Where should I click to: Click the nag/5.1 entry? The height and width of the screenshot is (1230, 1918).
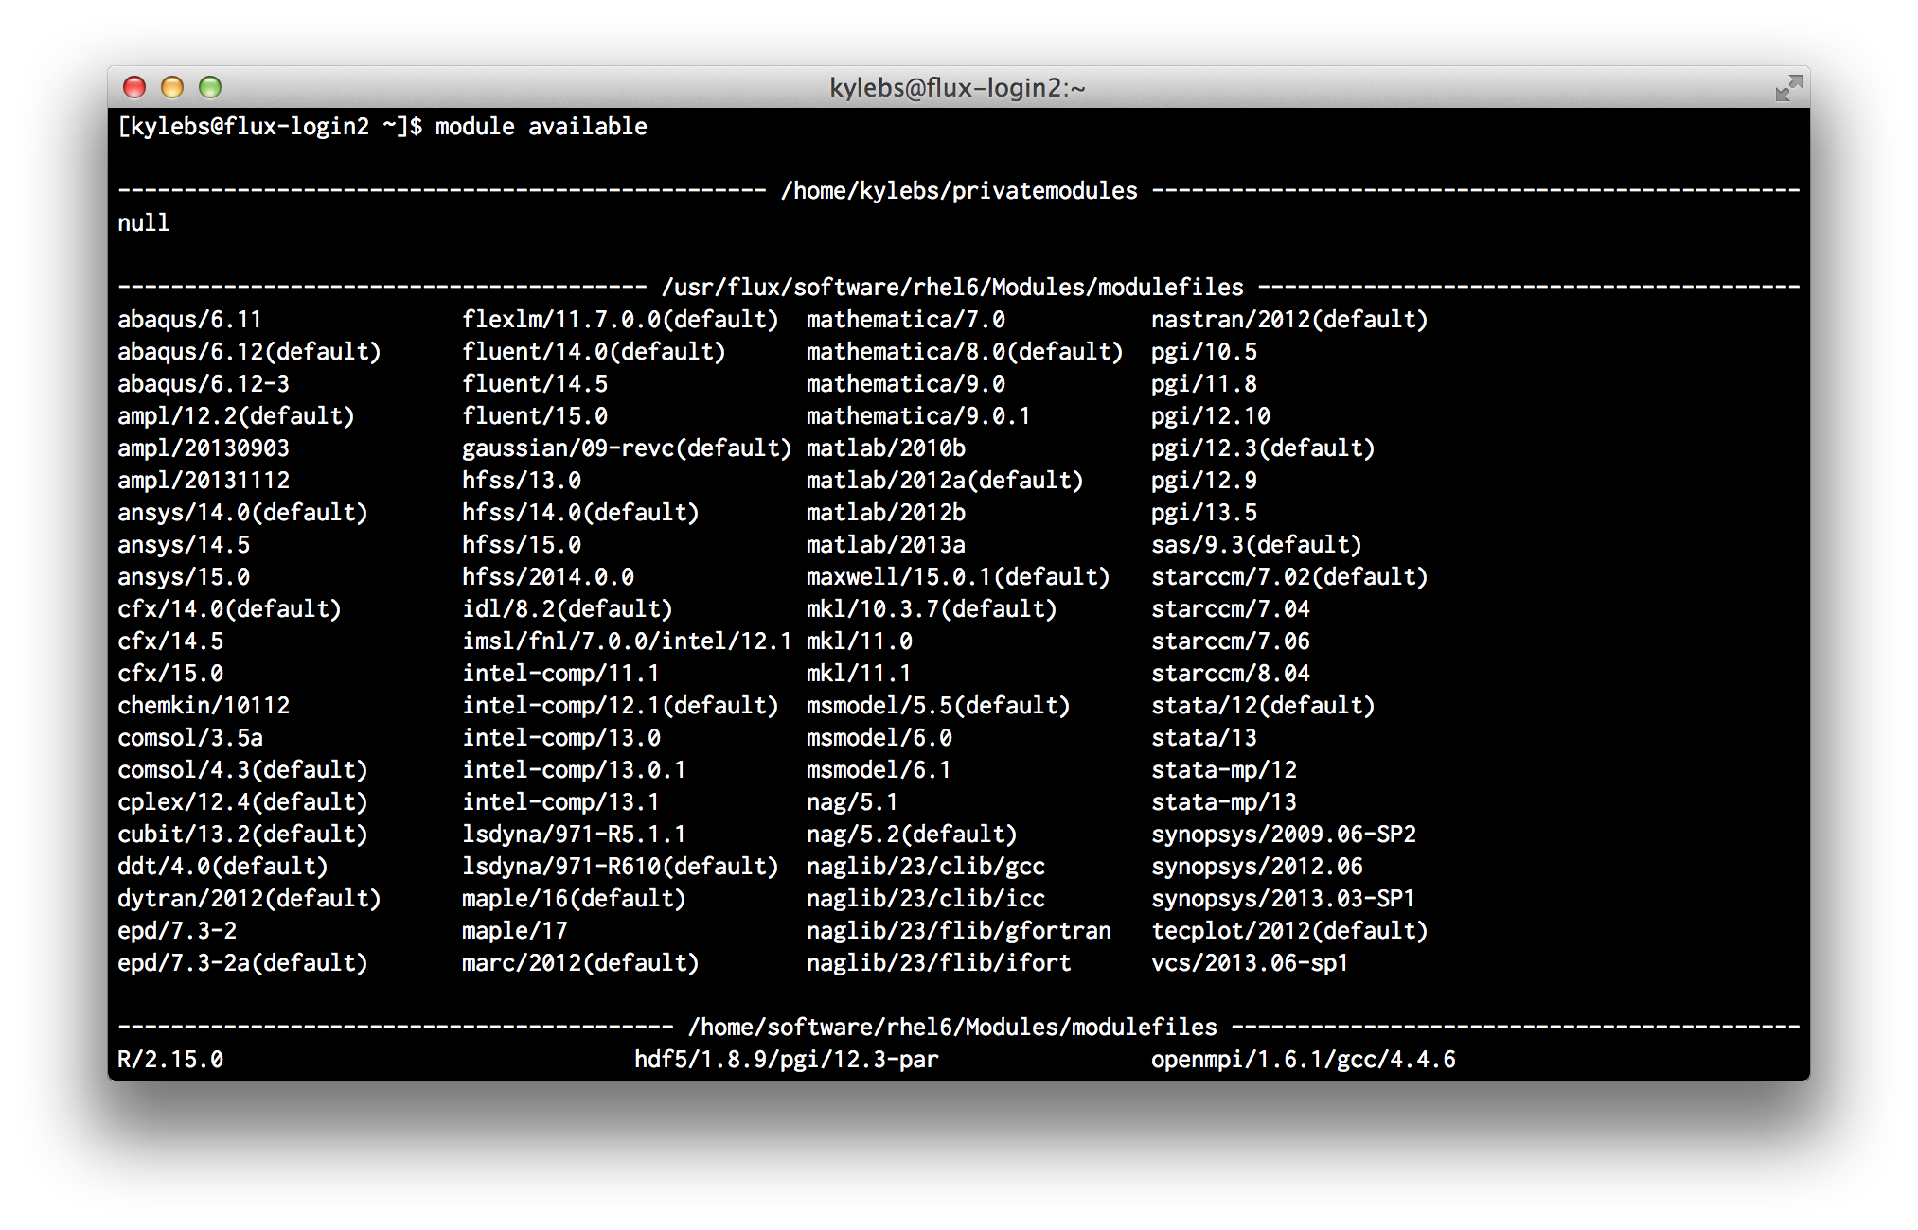point(852,801)
